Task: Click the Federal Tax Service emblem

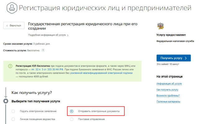Action: (x=160, y=26)
